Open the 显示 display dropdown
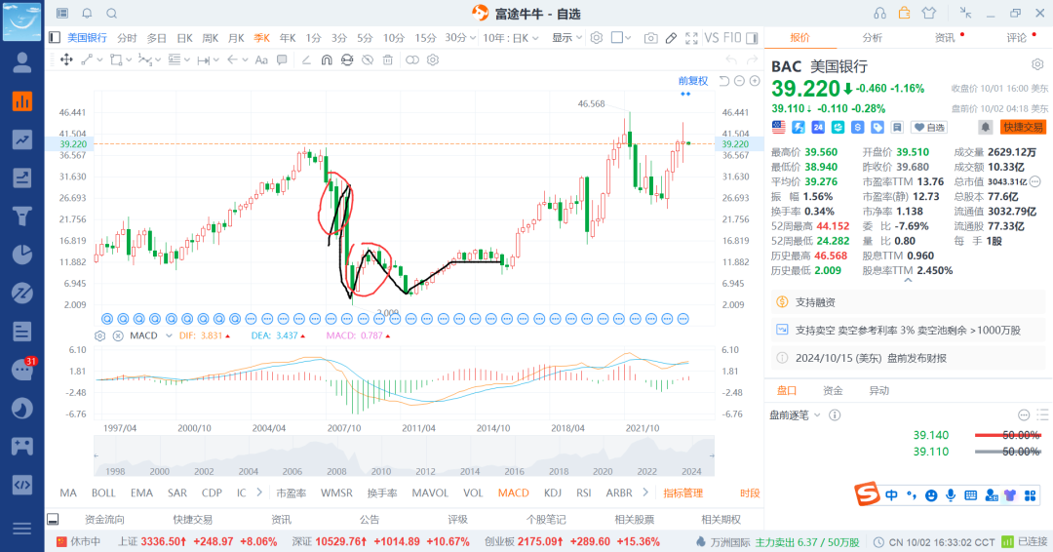This screenshot has width=1053, height=552. [x=566, y=38]
